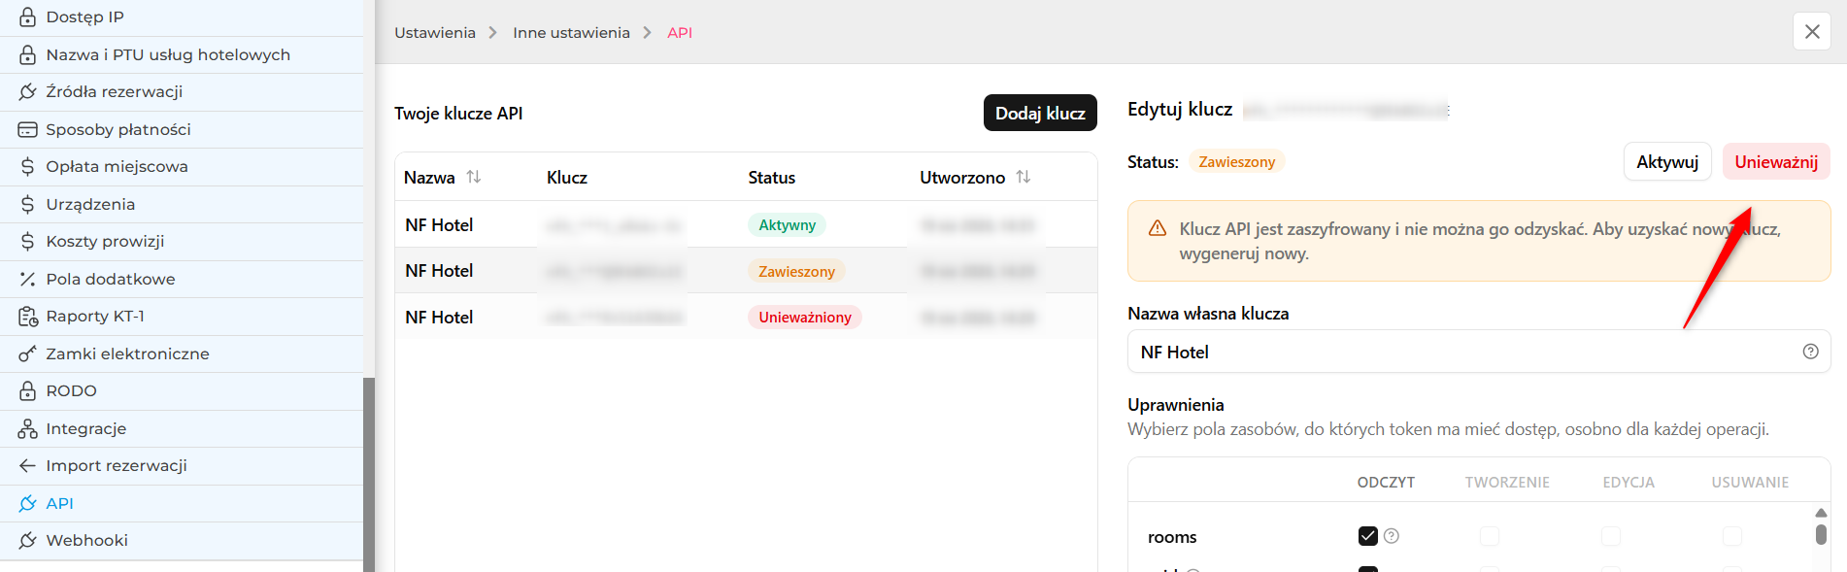Click the Status column header in the table

pos(772,177)
